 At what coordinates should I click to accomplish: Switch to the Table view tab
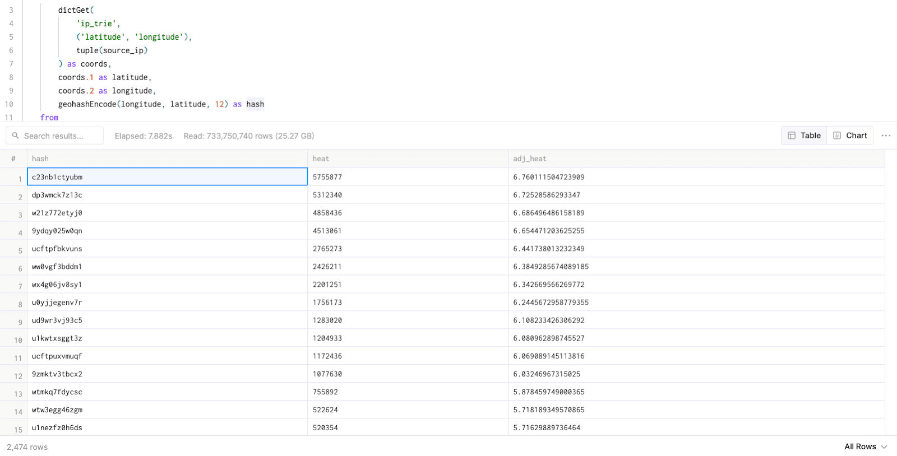[x=804, y=136]
